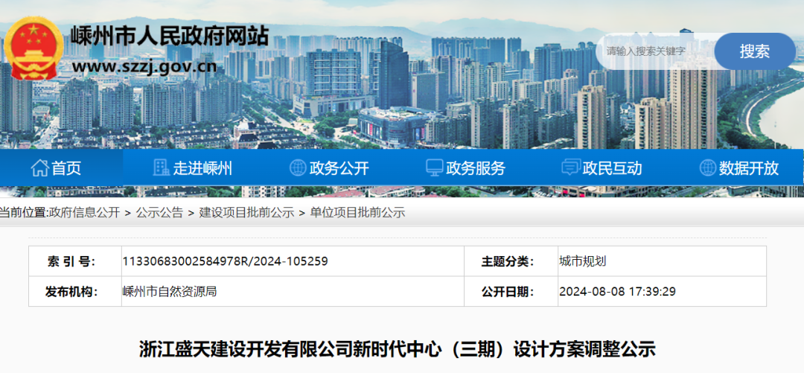This screenshot has width=804, height=373.
Task: Click the building icon beside 走进嵊州
Action: tap(161, 168)
